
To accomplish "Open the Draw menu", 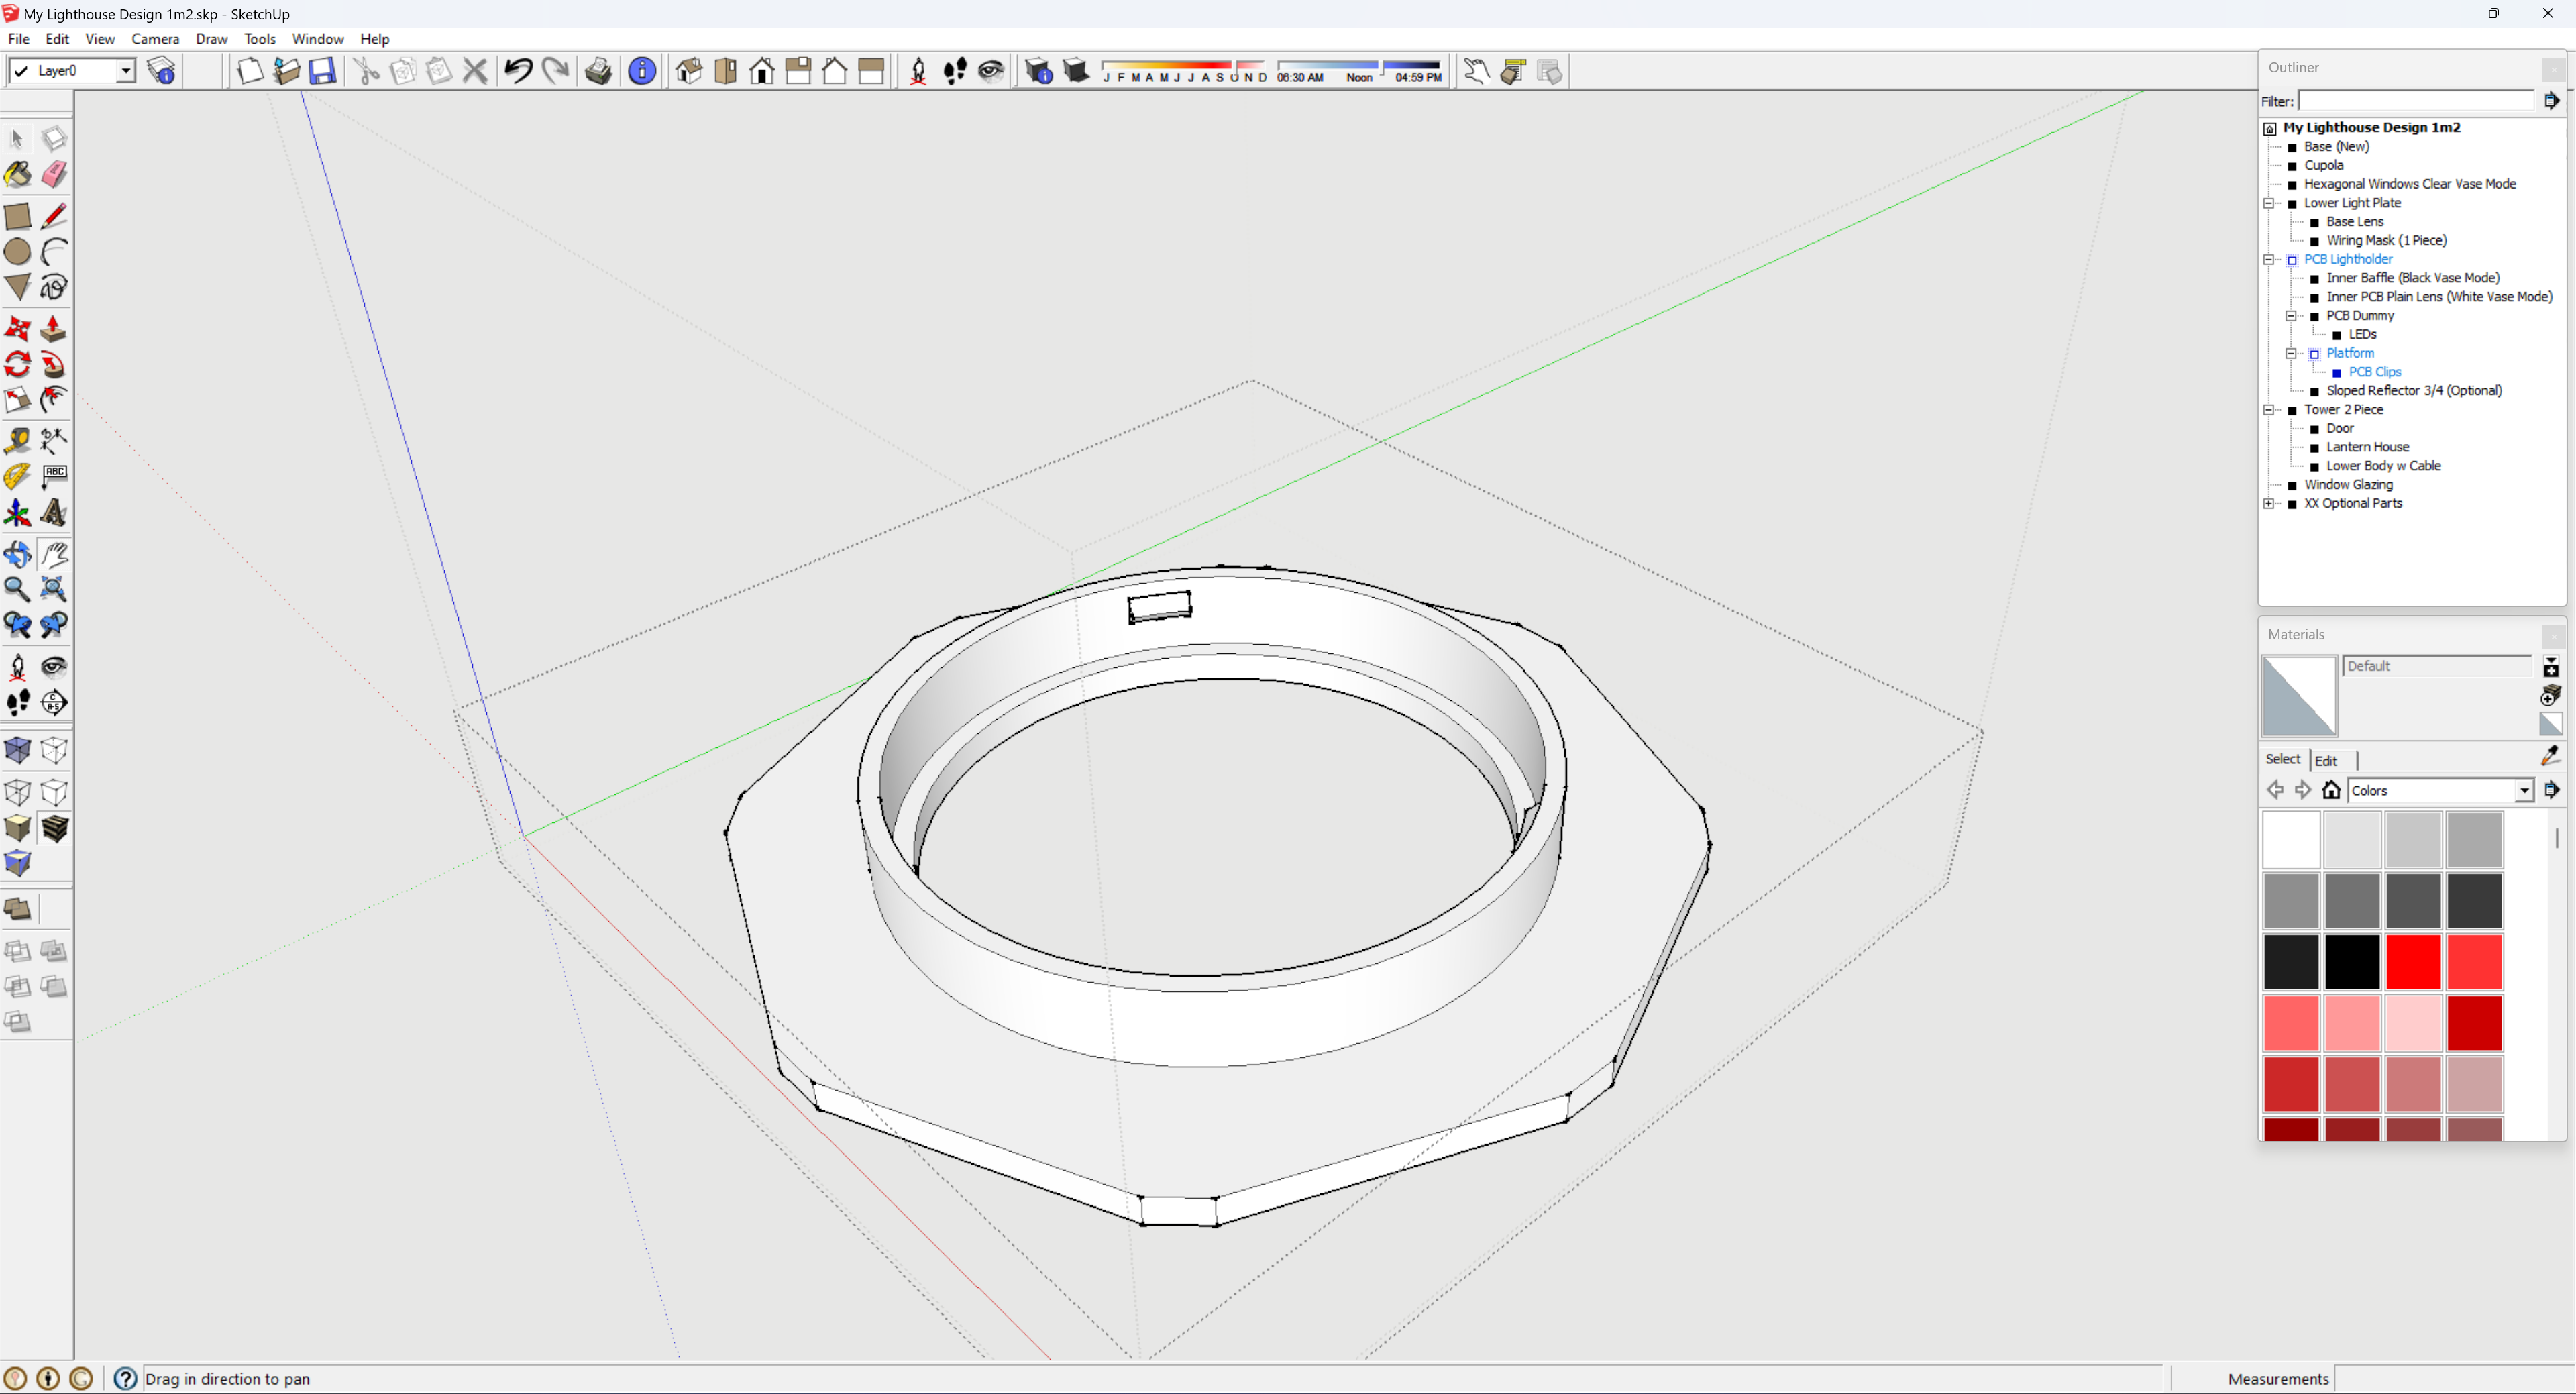I will pyautogui.click(x=211, y=39).
